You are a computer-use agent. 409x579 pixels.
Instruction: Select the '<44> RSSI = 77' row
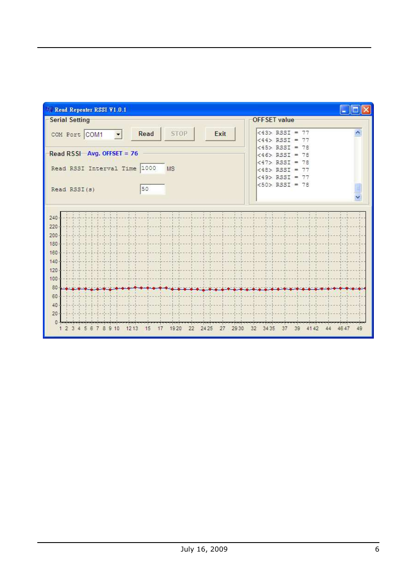(283, 140)
